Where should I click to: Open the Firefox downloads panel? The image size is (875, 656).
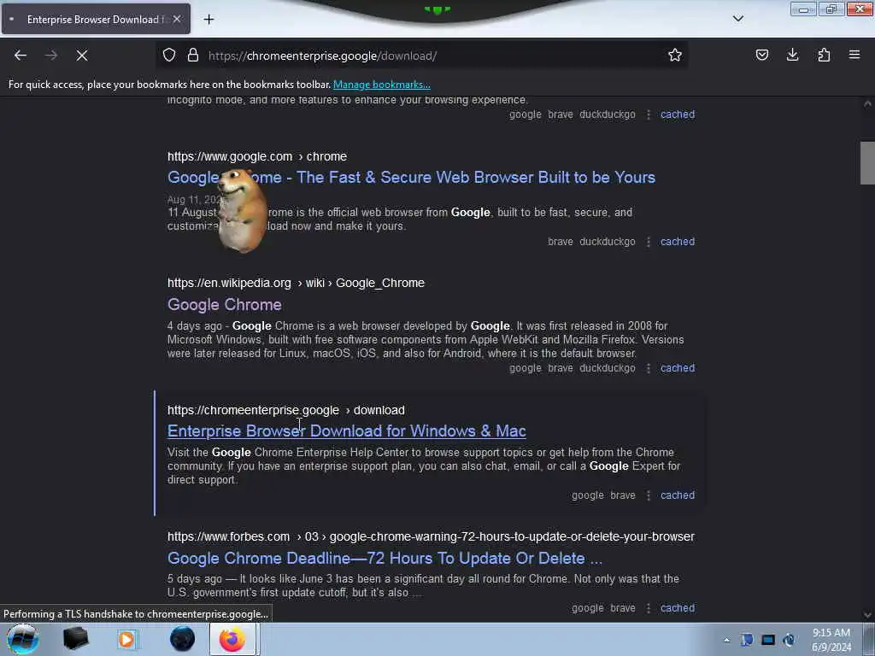click(x=792, y=55)
